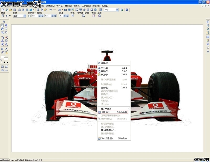Open dropdown arrow beside the second 100 field
This screenshot has width=210, height=162.
tap(55, 16)
